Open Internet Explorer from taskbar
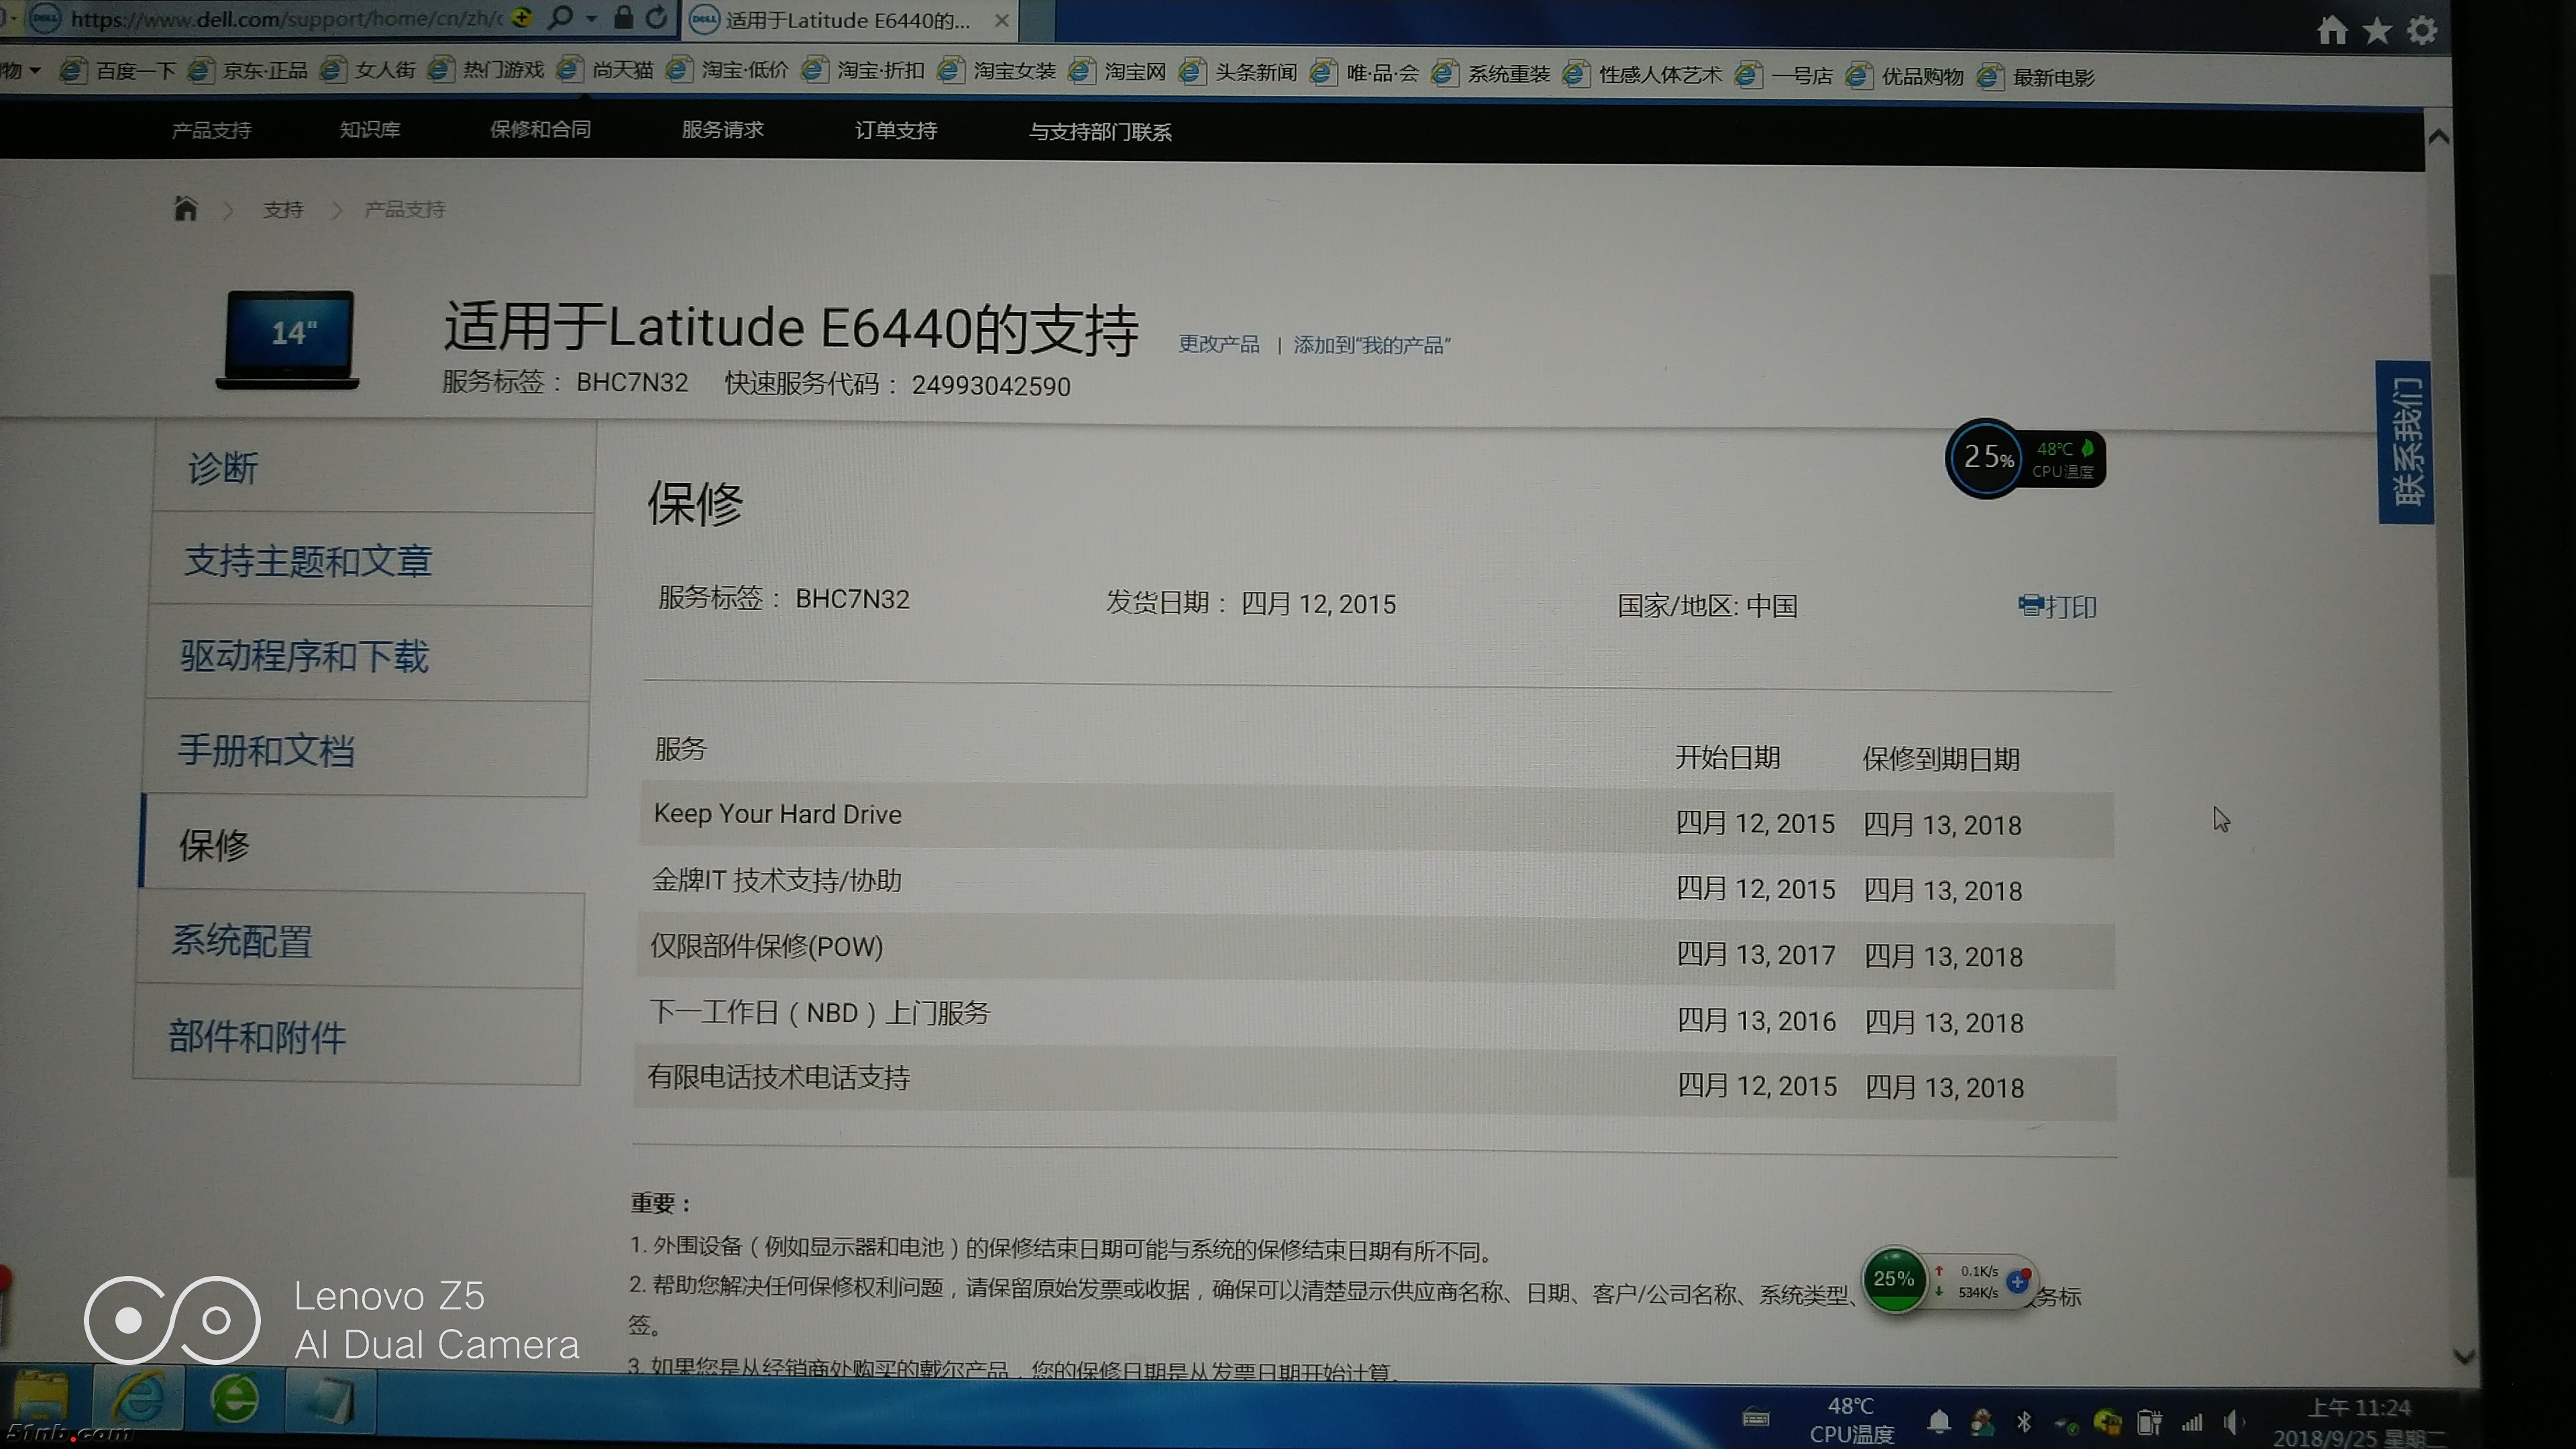This screenshot has width=2576, height=1449. click(138, 1397)
